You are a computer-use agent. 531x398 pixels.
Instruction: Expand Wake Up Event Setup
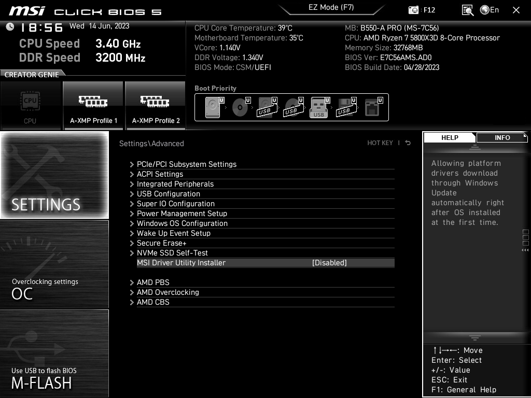[173, 233]
